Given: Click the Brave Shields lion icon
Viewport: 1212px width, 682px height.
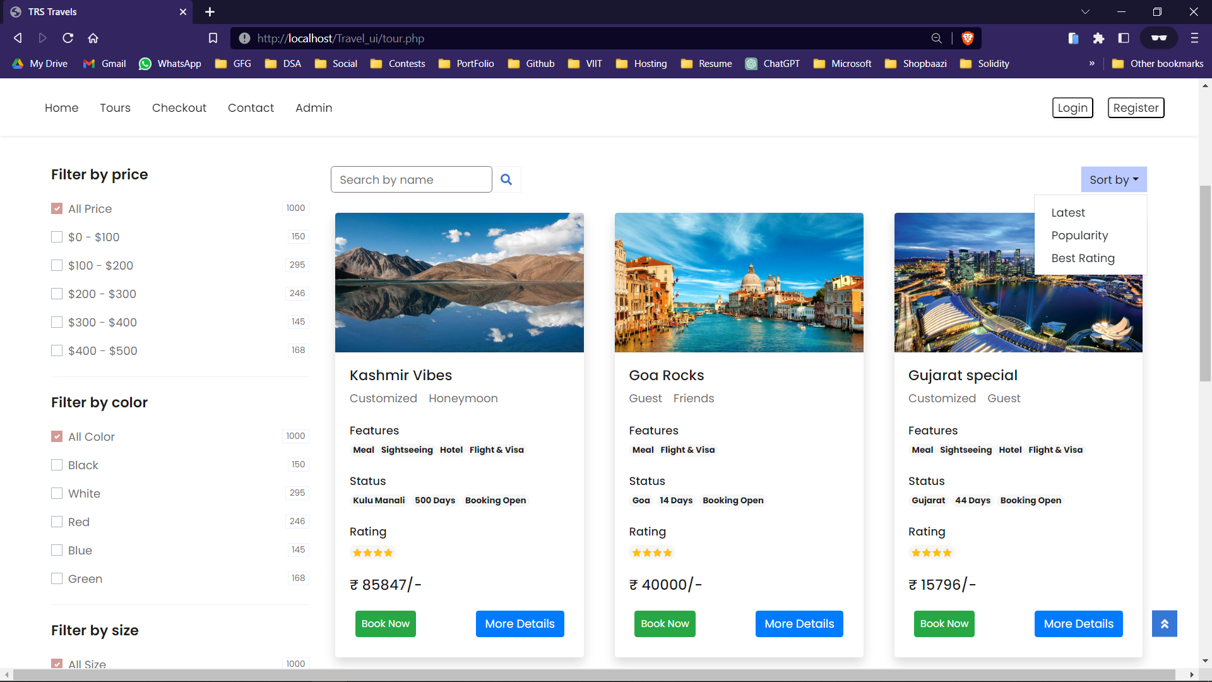Looking at the screenshot, I should pos(967,38).
